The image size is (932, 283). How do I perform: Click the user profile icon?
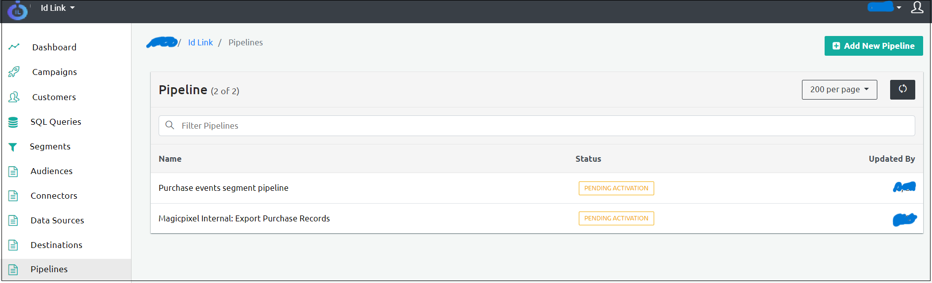pyautogui.click(x=917, y=7)
